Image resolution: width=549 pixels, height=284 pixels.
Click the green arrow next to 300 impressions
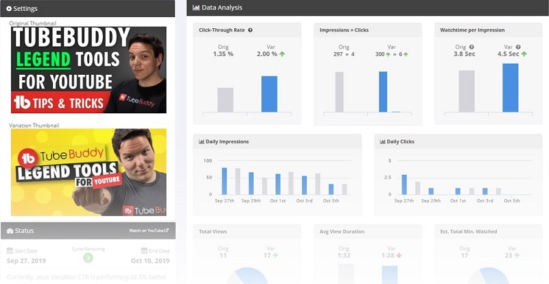pyautogui.click(x=388, y=54)
